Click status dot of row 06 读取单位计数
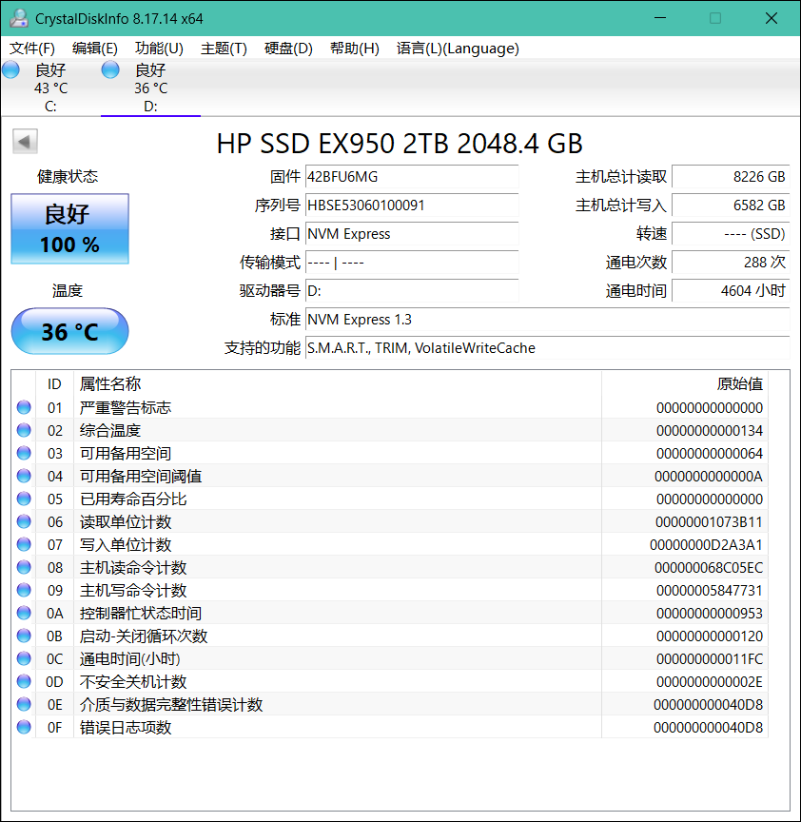This screenshot has height=822, width=801. 24,521
